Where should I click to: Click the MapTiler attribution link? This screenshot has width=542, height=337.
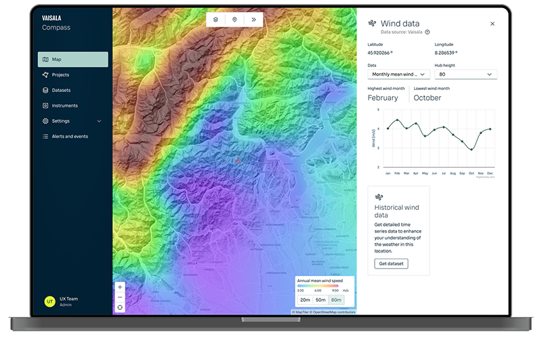coord(300,312)
